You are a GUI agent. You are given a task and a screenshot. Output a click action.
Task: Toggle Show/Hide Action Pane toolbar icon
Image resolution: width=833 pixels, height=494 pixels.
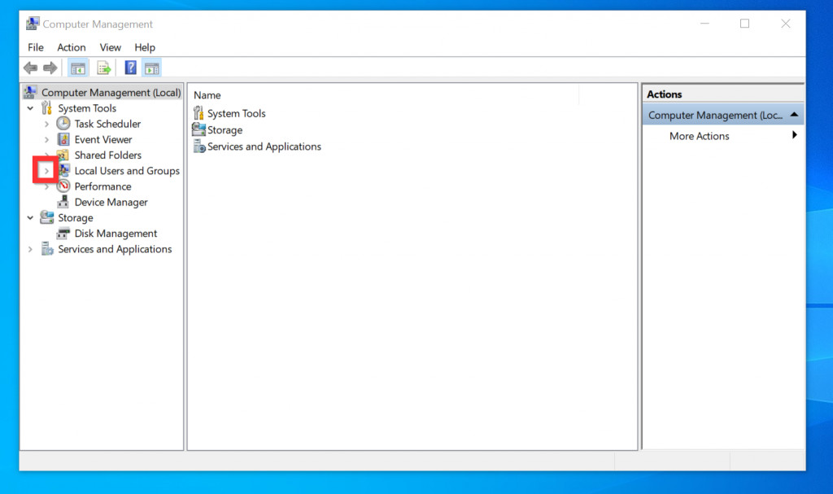coord(152,68)
